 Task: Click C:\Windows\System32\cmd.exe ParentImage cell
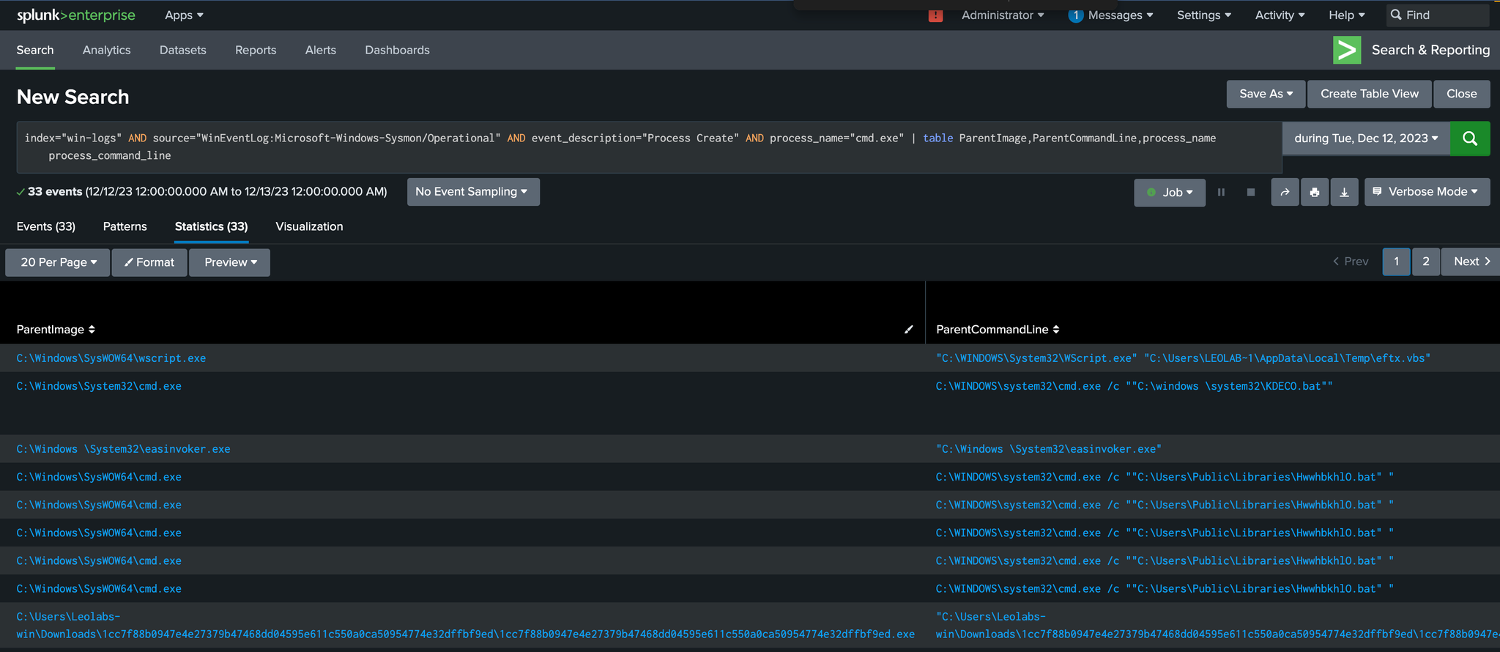point(99,386)
